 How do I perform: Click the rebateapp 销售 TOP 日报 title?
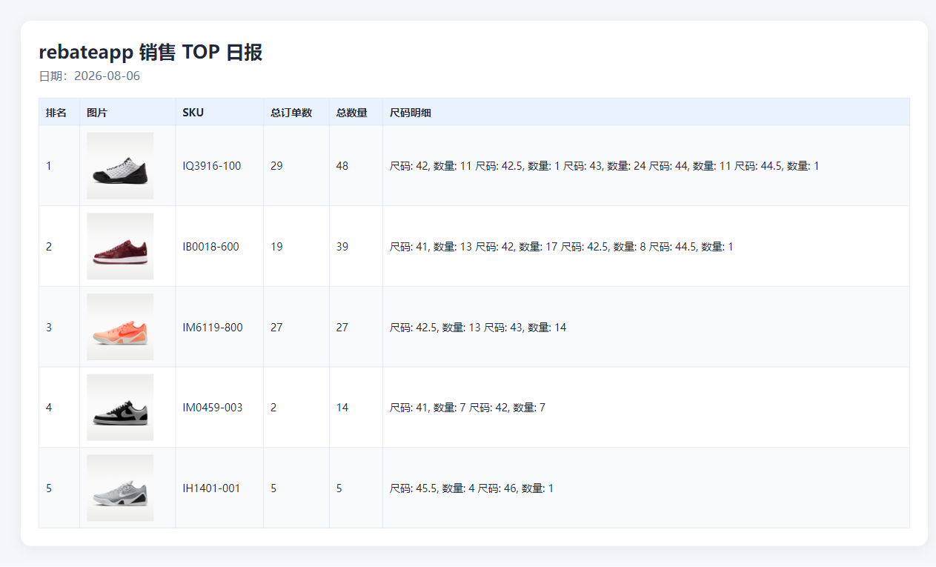click(x=150, y=52)
